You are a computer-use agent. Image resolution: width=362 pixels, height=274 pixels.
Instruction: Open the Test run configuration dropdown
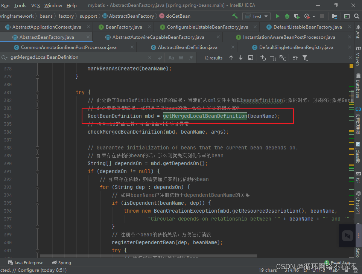[x=256, y=16]
